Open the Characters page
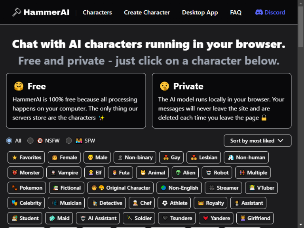304x228 pixels. (97, 12)
